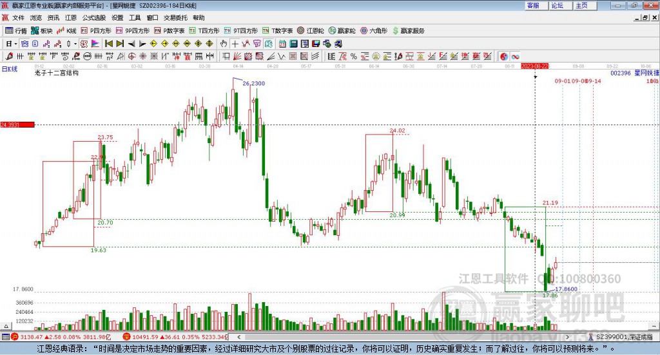Open the P数字表 tool
This screenshot has height=355, width=660.
170,31
